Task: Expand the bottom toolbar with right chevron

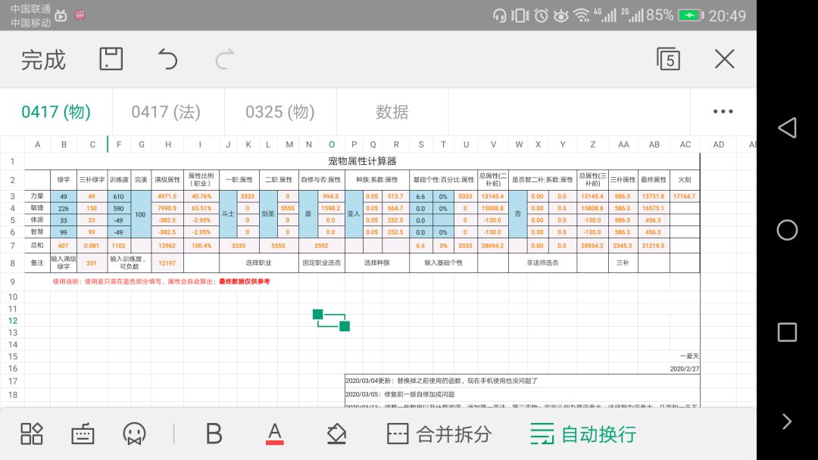Action: tap(787, 421)
